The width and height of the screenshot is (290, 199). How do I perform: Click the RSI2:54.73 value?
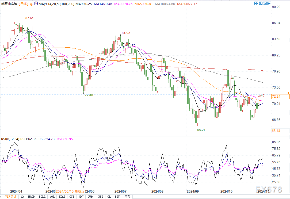47,139
